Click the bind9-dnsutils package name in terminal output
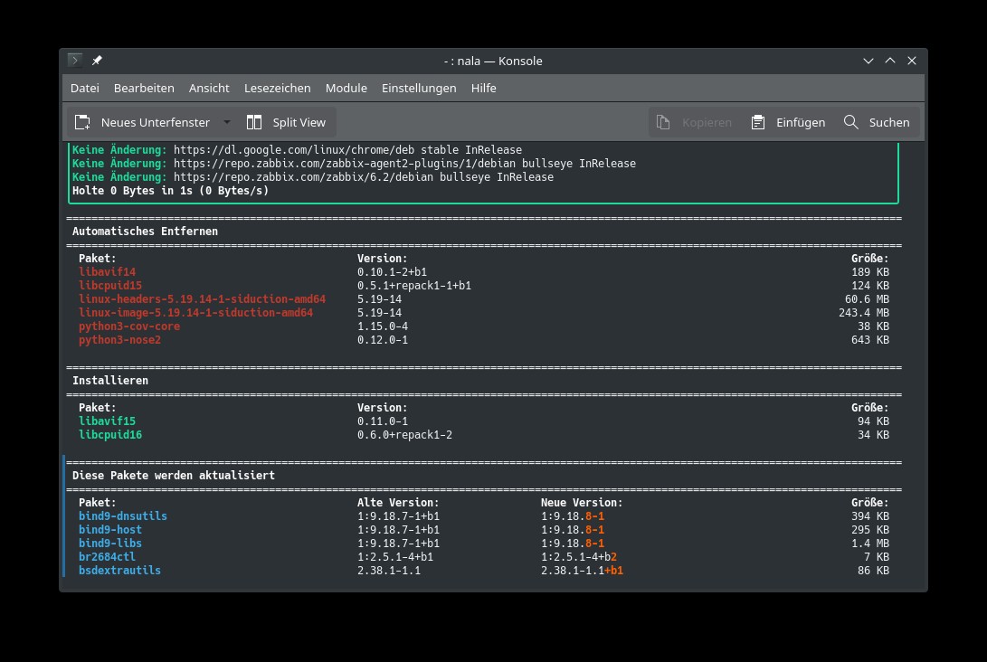The image size is (987, 662). click(x=122, y=515)
